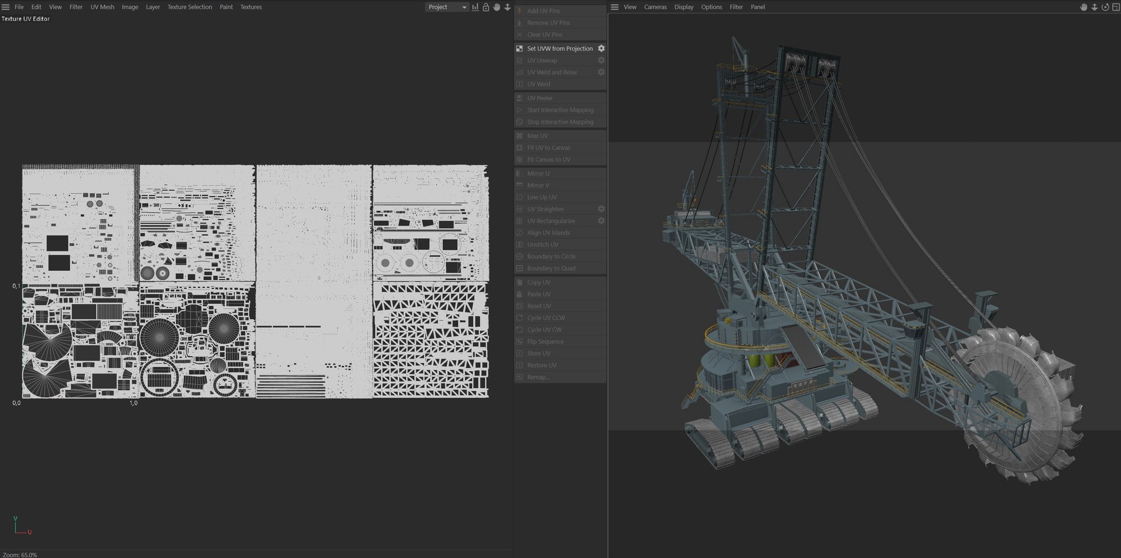Open the UV Mesh menu

(x=102, y=7)
